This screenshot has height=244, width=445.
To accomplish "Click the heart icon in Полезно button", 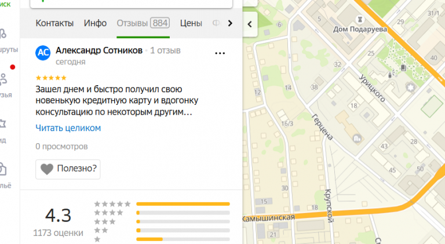I will click(x=47, y=169).
